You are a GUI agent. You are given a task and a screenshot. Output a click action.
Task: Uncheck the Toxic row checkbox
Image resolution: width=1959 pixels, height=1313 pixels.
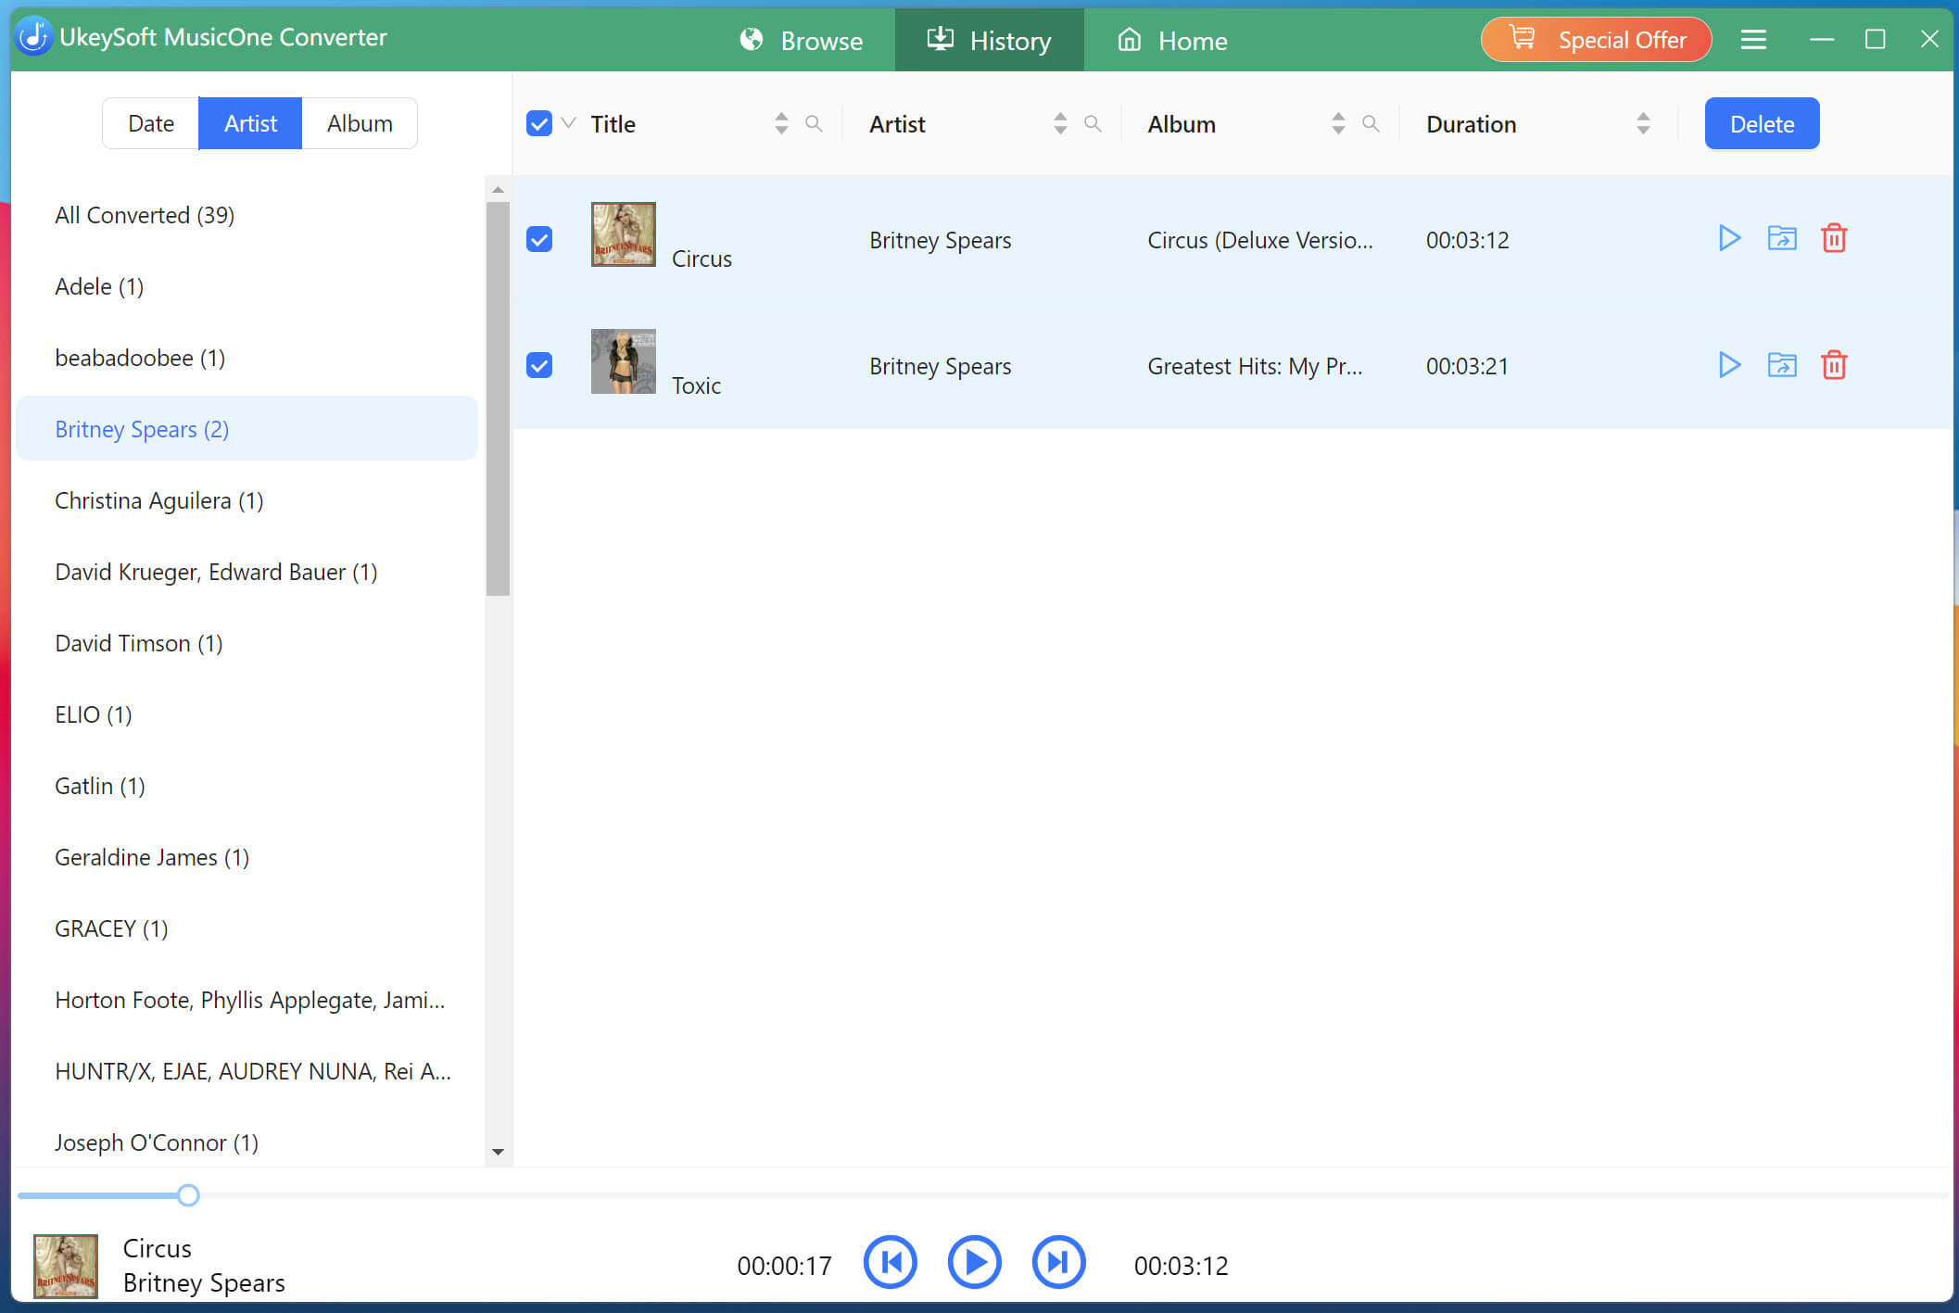pyautogui.click(x=539, y=365)
